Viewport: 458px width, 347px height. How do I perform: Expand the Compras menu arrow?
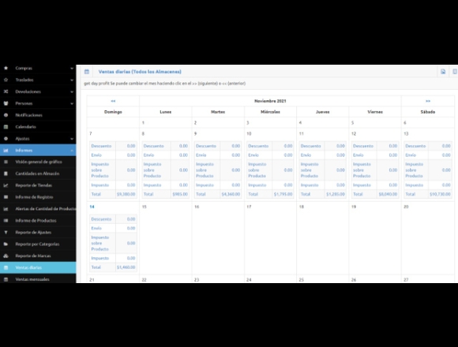tap(72, 69)
